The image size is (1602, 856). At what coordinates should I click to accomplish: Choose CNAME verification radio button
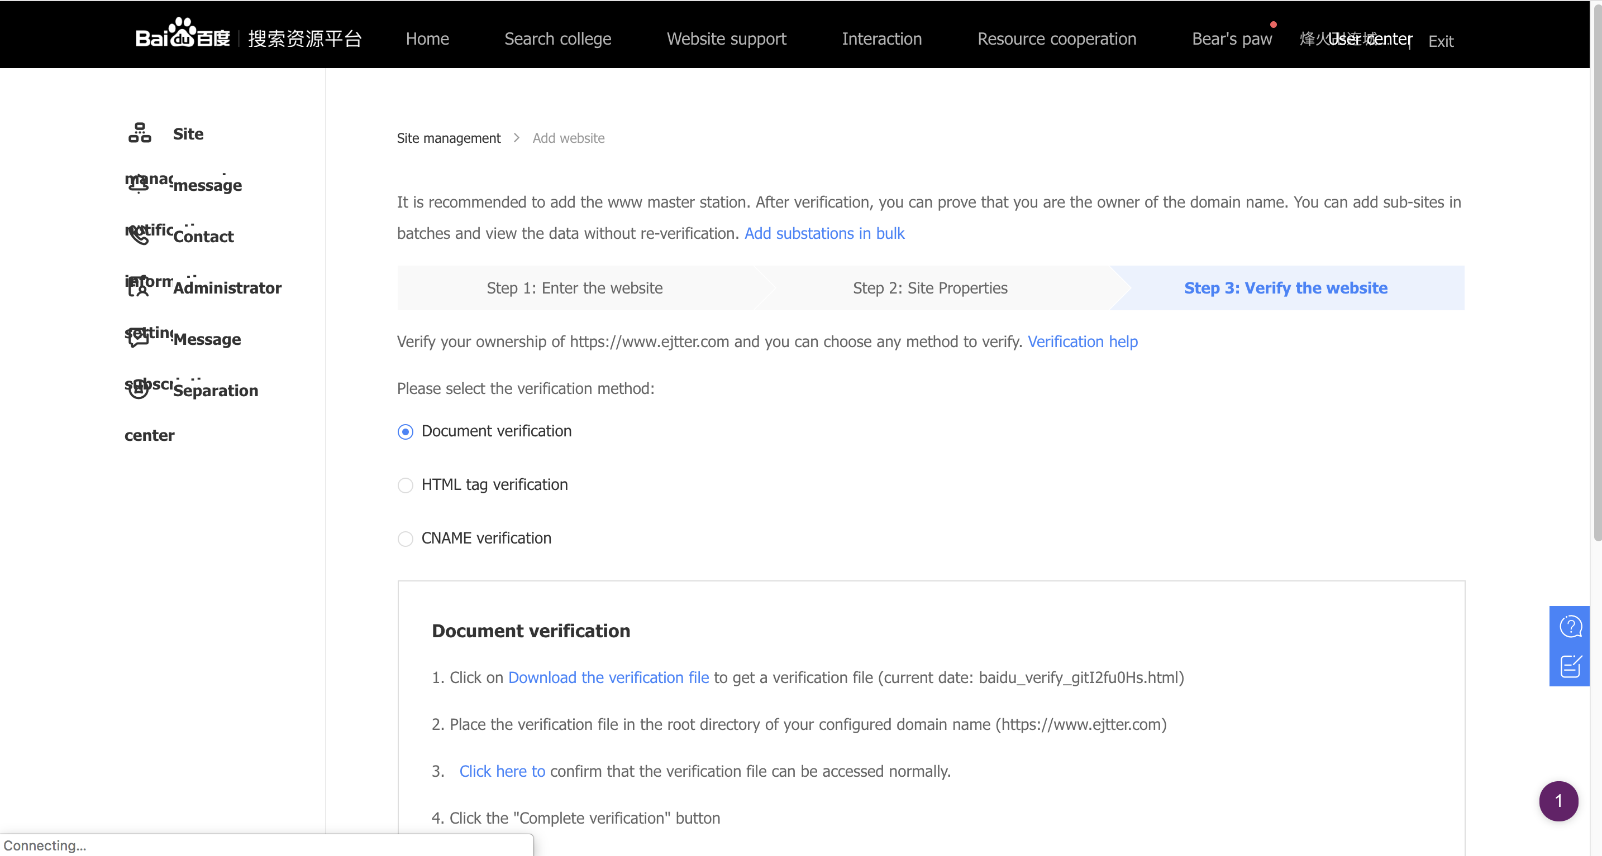[x=406, y=538]
